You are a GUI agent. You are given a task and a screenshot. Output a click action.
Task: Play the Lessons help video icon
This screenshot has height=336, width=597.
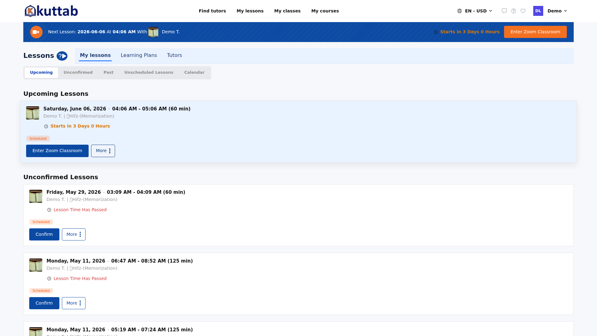click(62, 56)
